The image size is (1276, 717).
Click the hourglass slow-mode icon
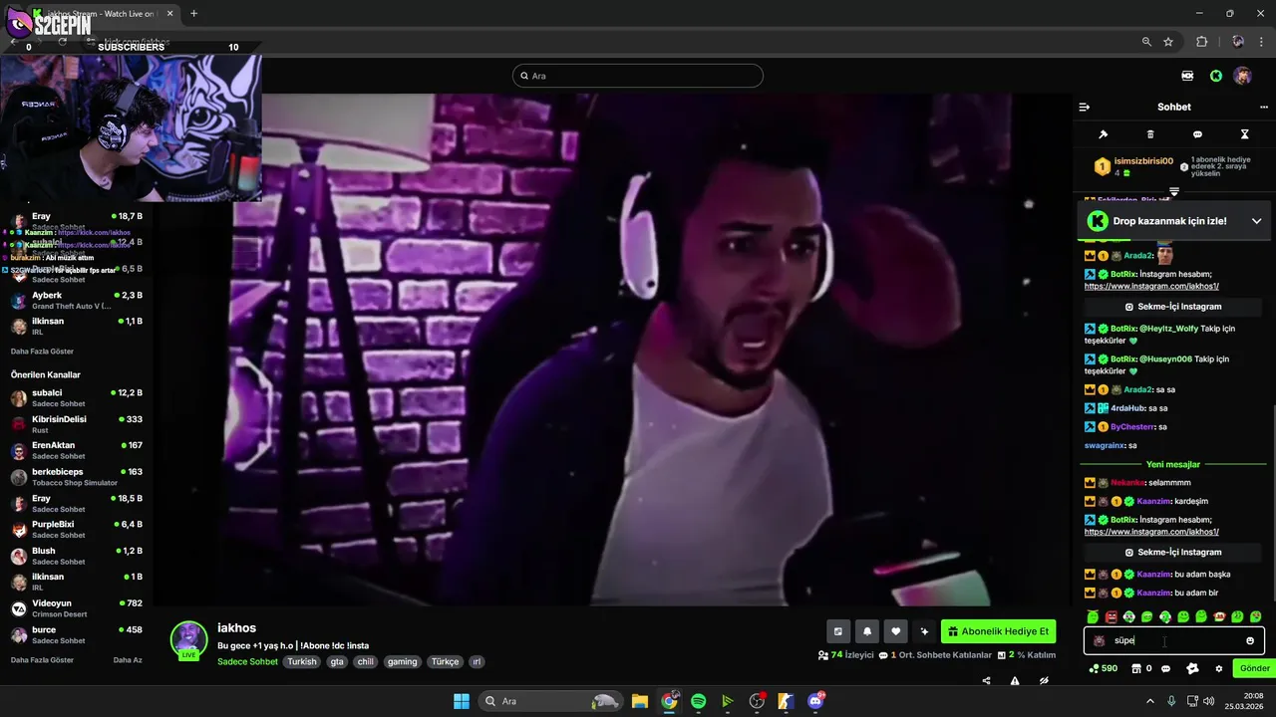click(1244, 134)
